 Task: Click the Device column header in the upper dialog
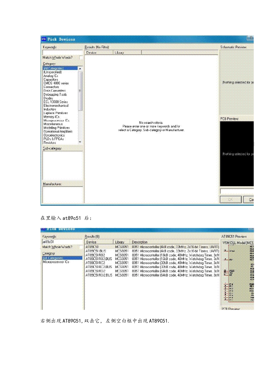(99, 52)
